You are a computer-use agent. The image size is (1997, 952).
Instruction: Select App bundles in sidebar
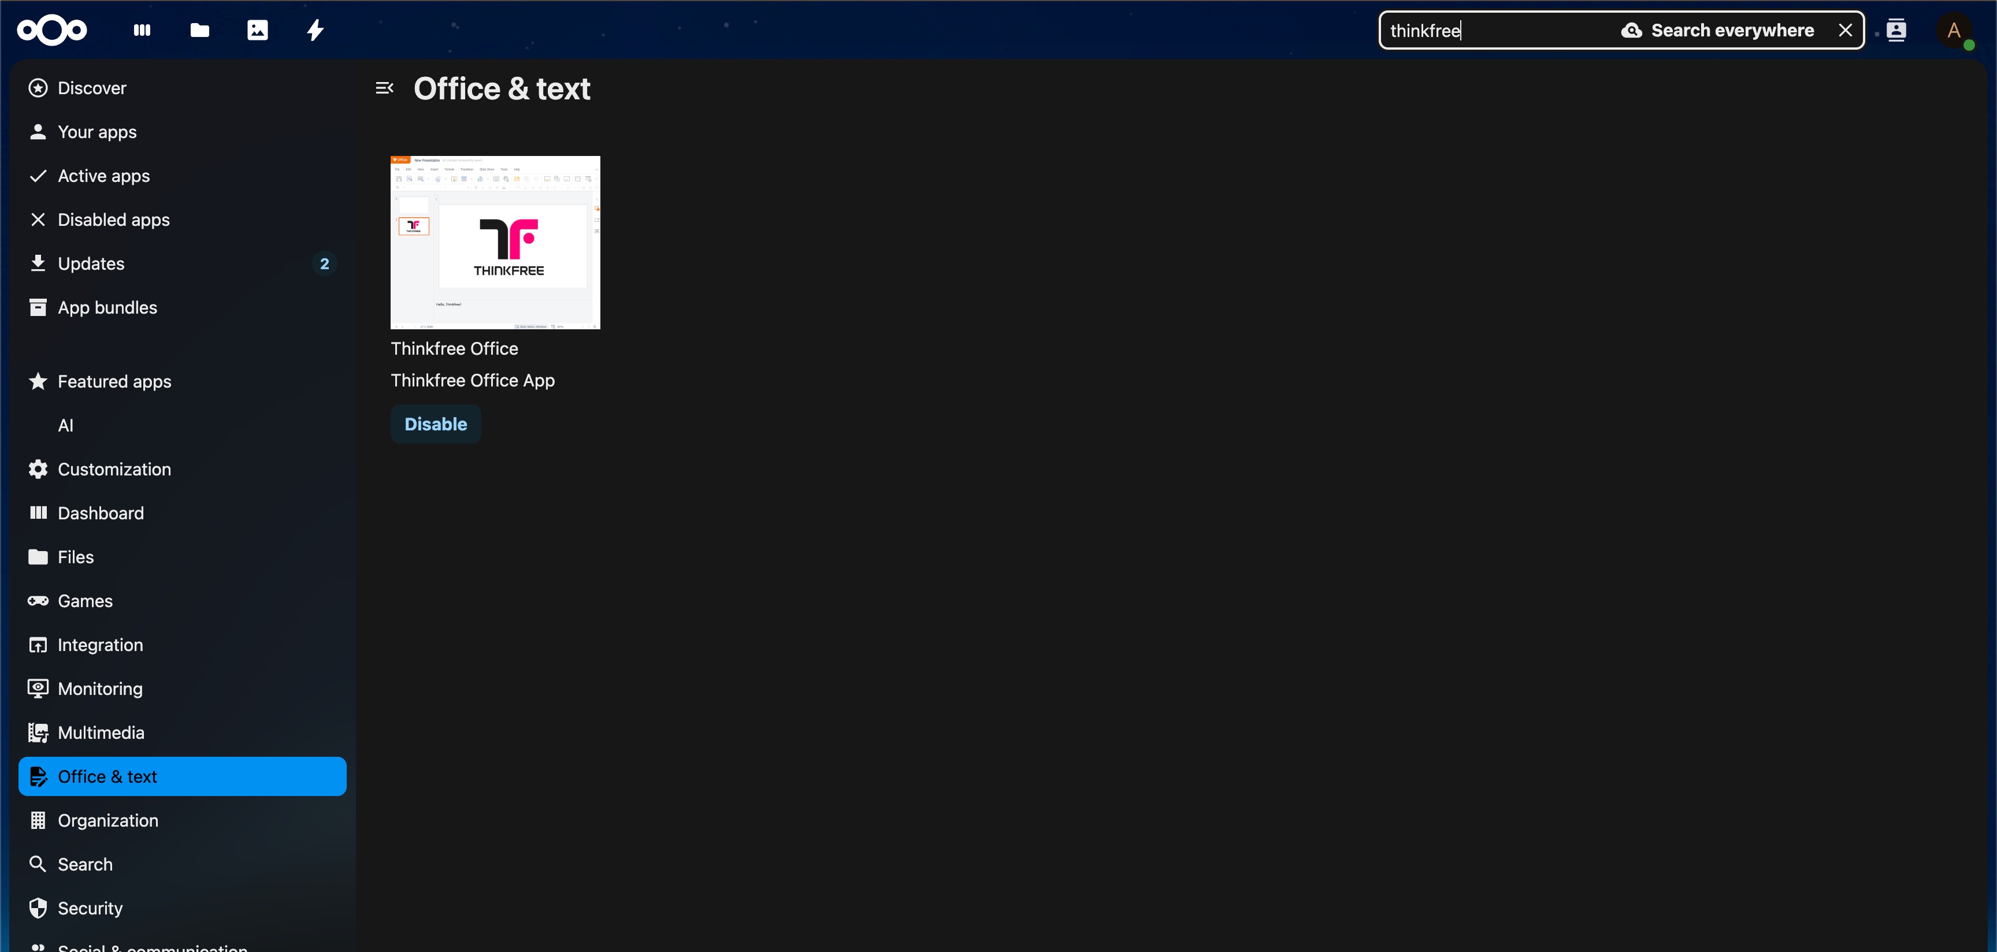point(107,308)
